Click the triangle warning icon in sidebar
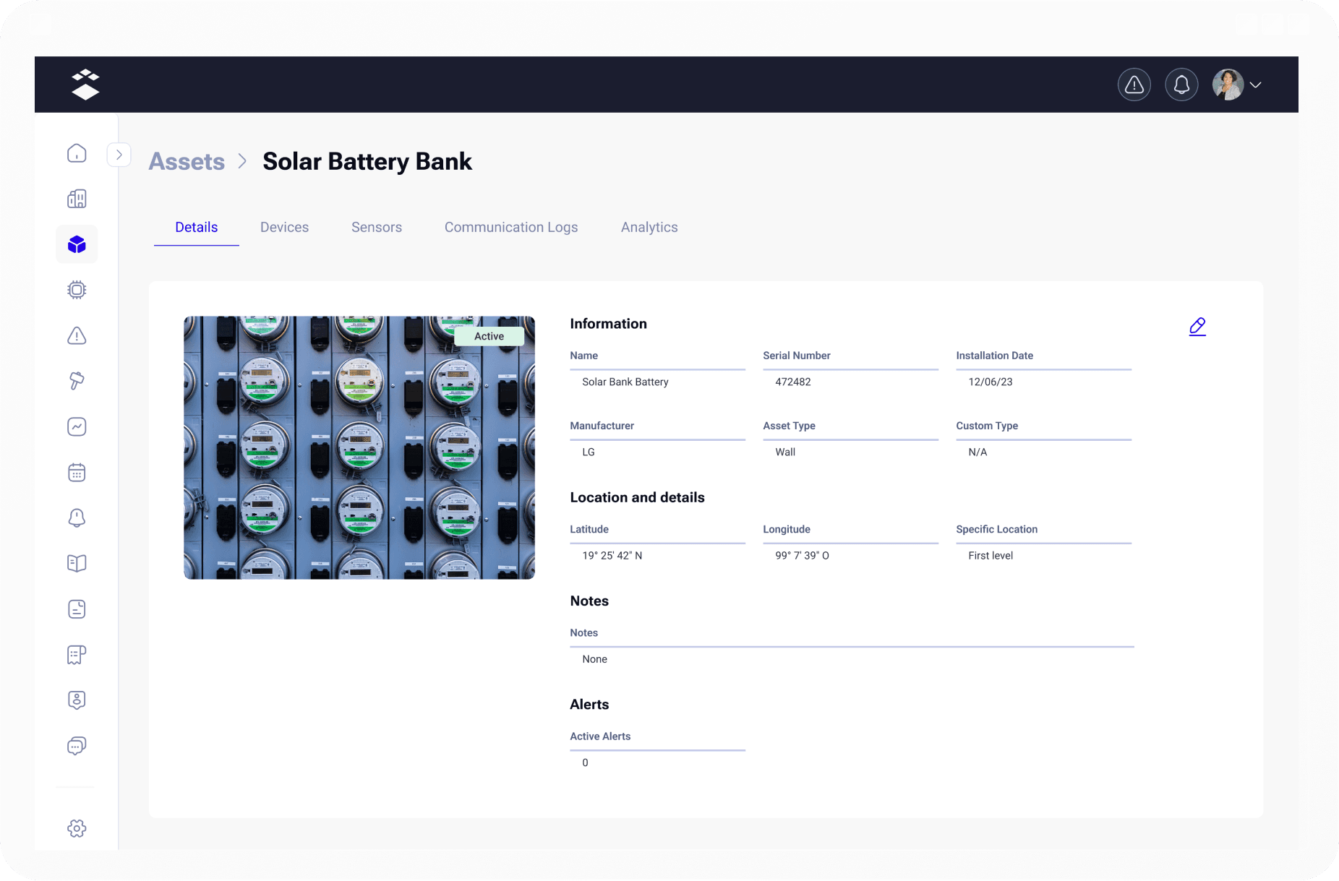Viewport: 1339px width, 881px height. (x=77, y=336)
